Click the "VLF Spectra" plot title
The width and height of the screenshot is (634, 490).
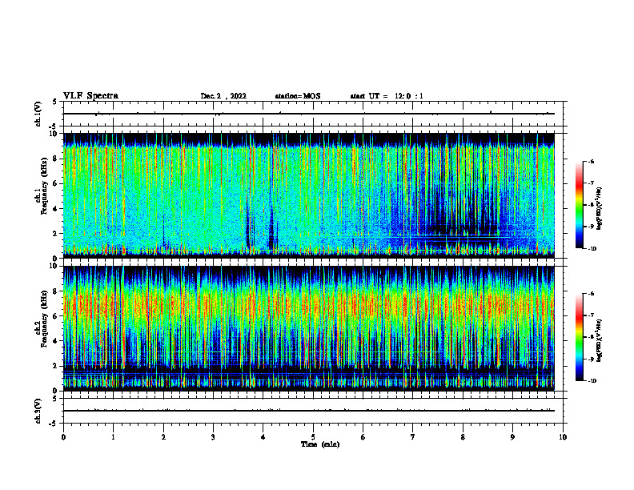pos(90,96)
